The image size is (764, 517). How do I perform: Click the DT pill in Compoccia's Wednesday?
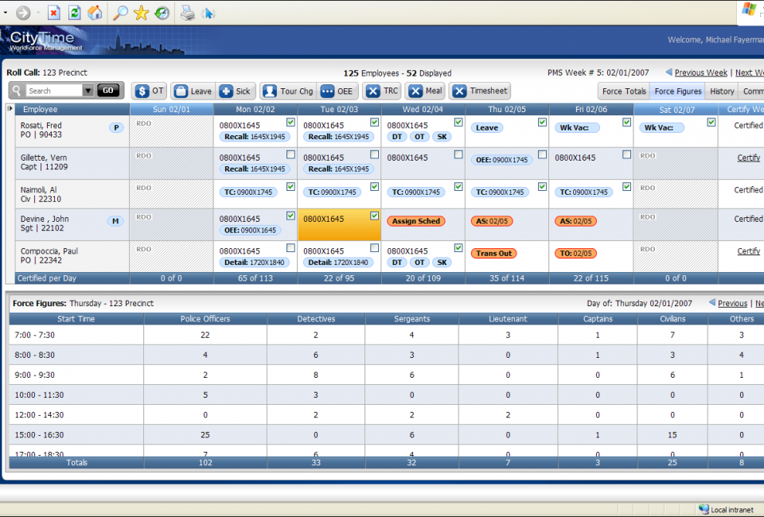pos(397,262)
